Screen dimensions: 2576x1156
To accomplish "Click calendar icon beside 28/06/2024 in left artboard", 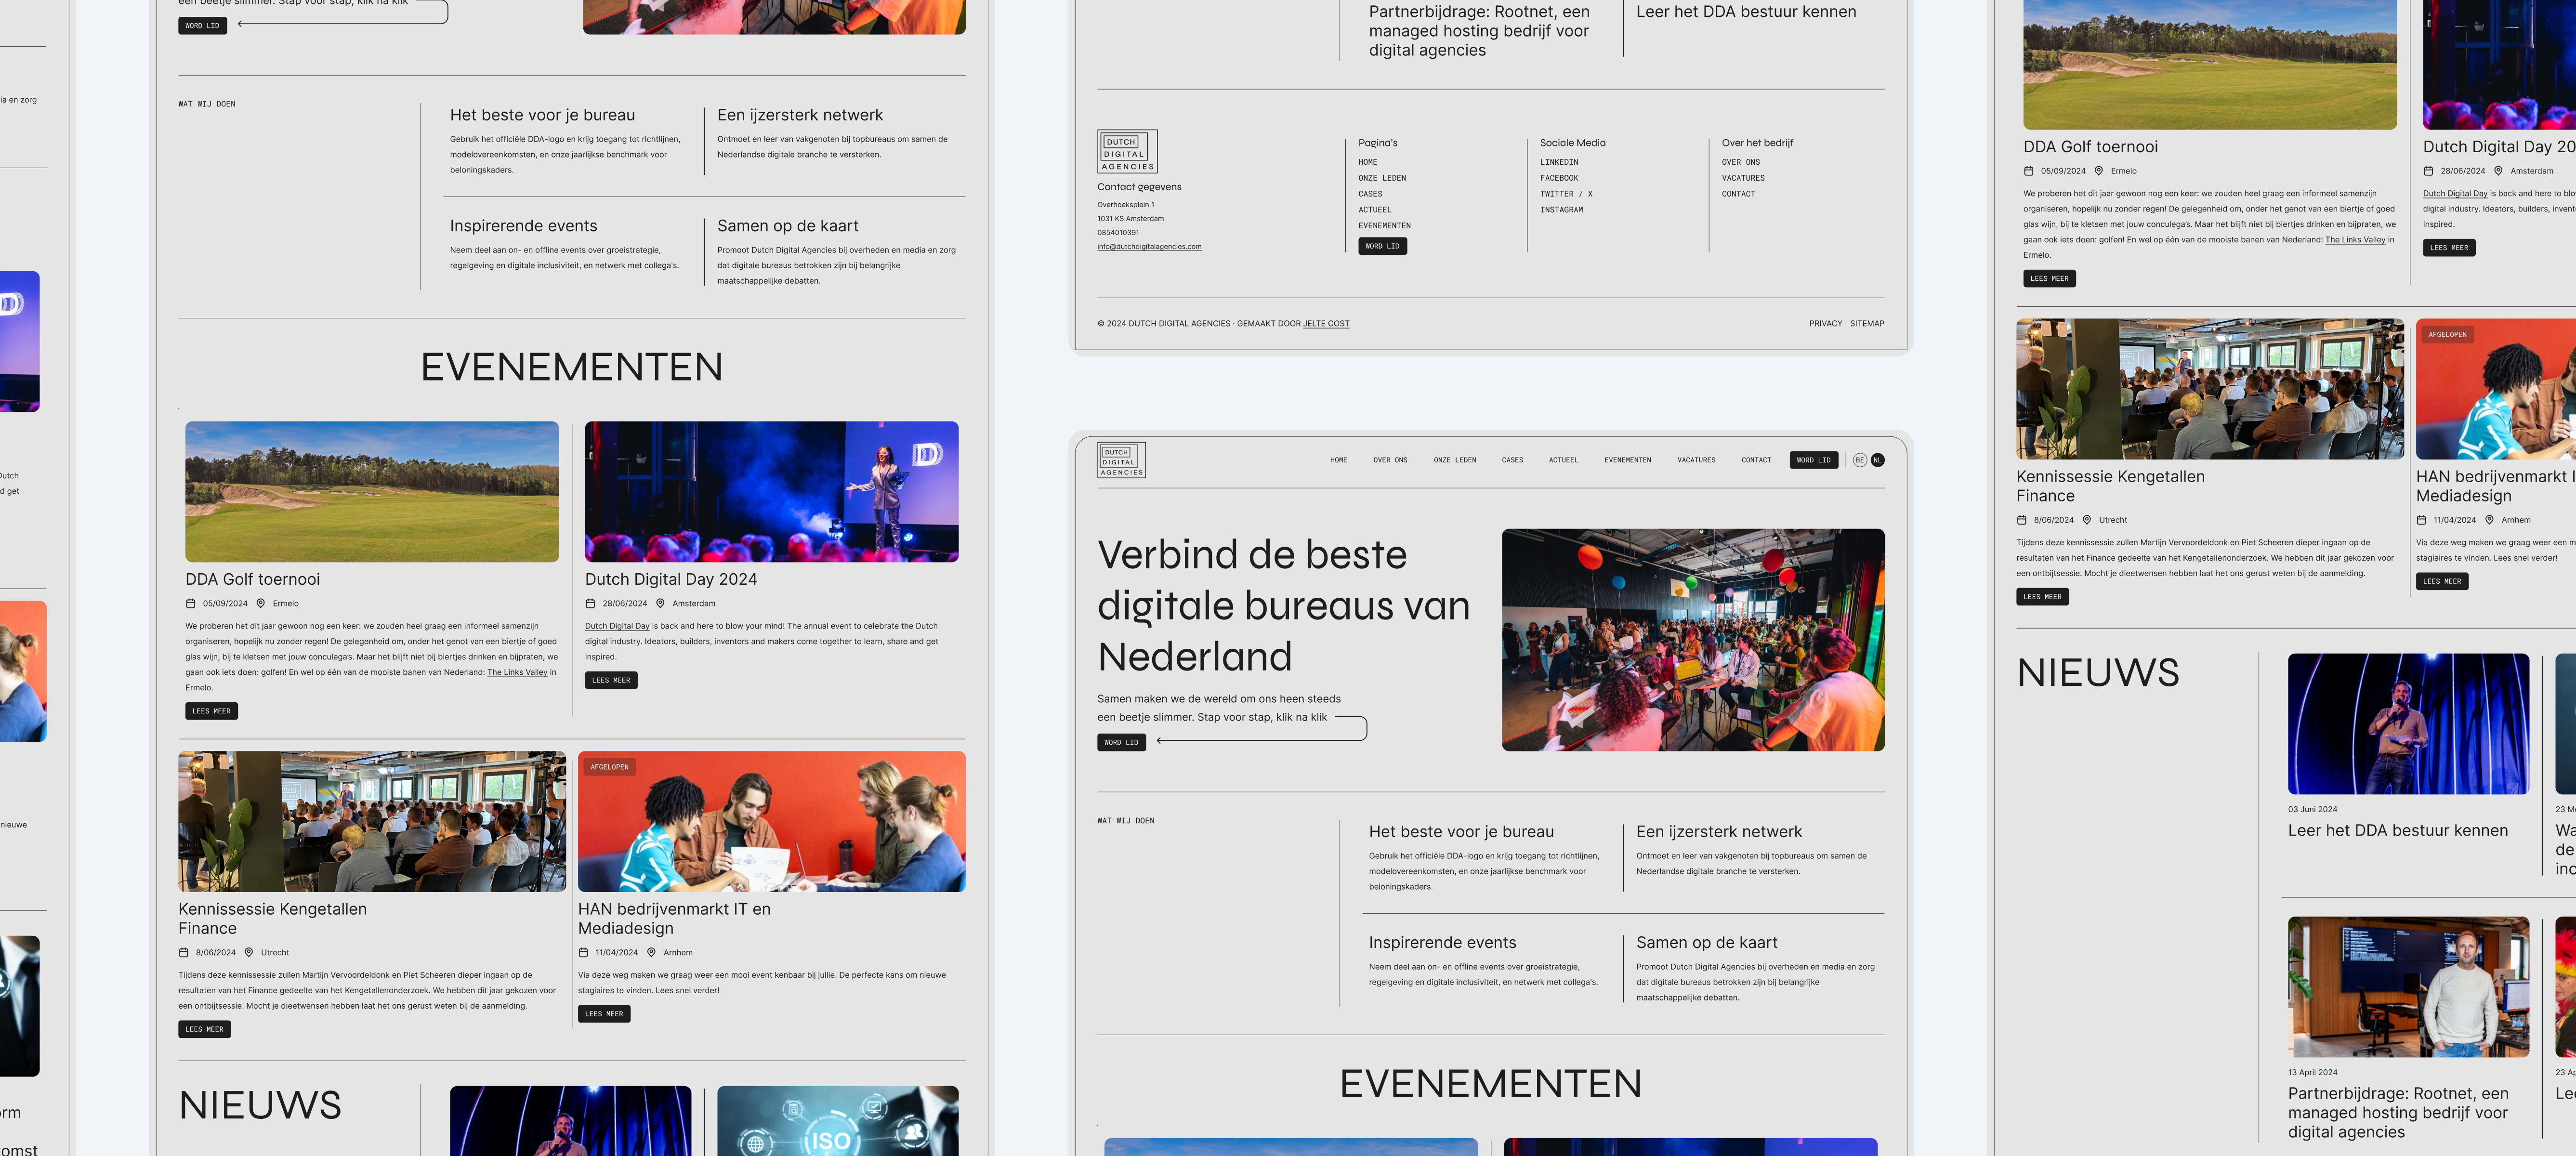I will (590, 604).
